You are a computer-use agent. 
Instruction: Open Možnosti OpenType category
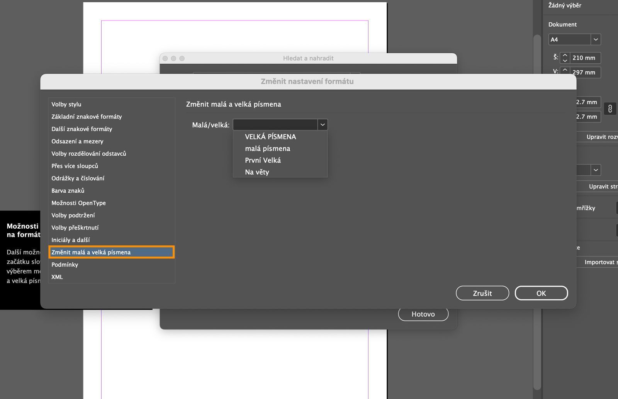pos(112,203)
